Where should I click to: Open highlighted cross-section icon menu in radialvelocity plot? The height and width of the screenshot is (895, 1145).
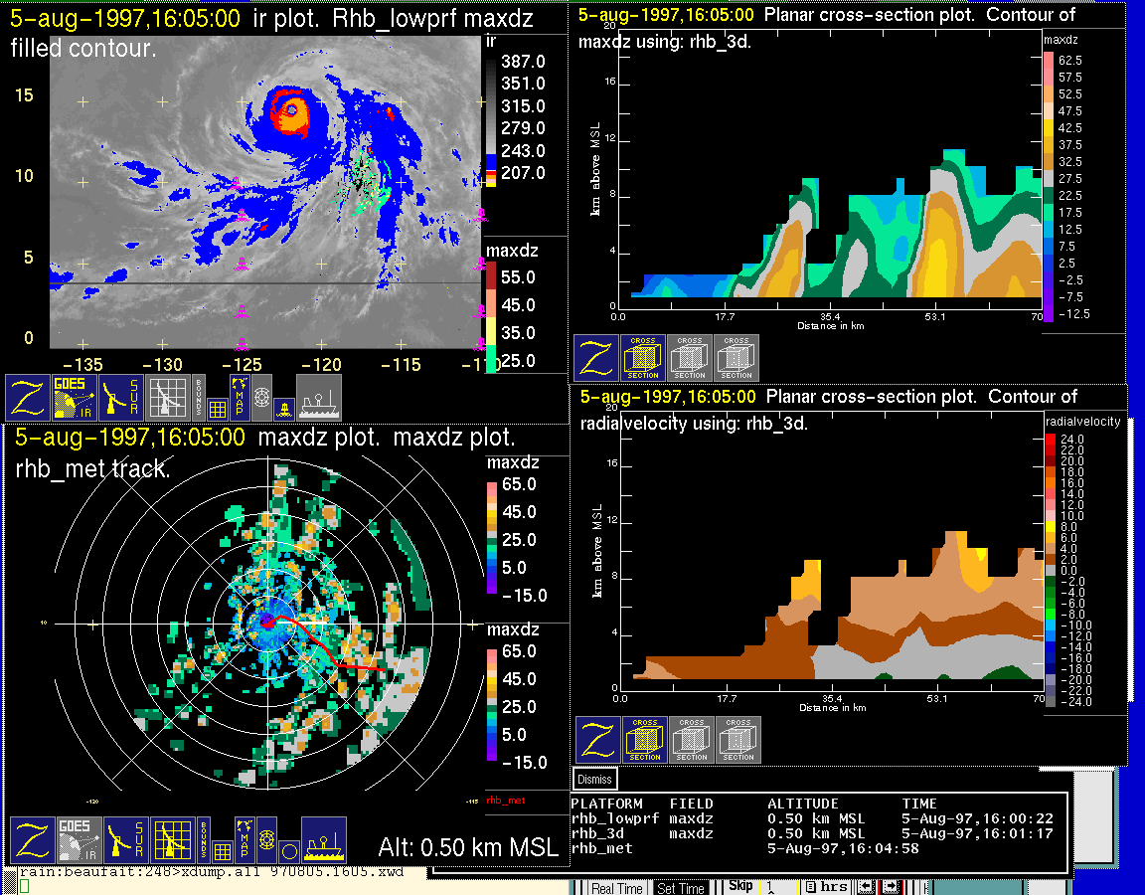(644, 740)
